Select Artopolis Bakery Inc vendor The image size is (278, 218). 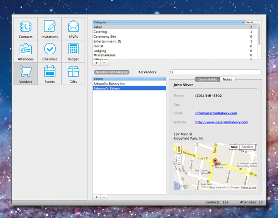click(x=130, y=84)
